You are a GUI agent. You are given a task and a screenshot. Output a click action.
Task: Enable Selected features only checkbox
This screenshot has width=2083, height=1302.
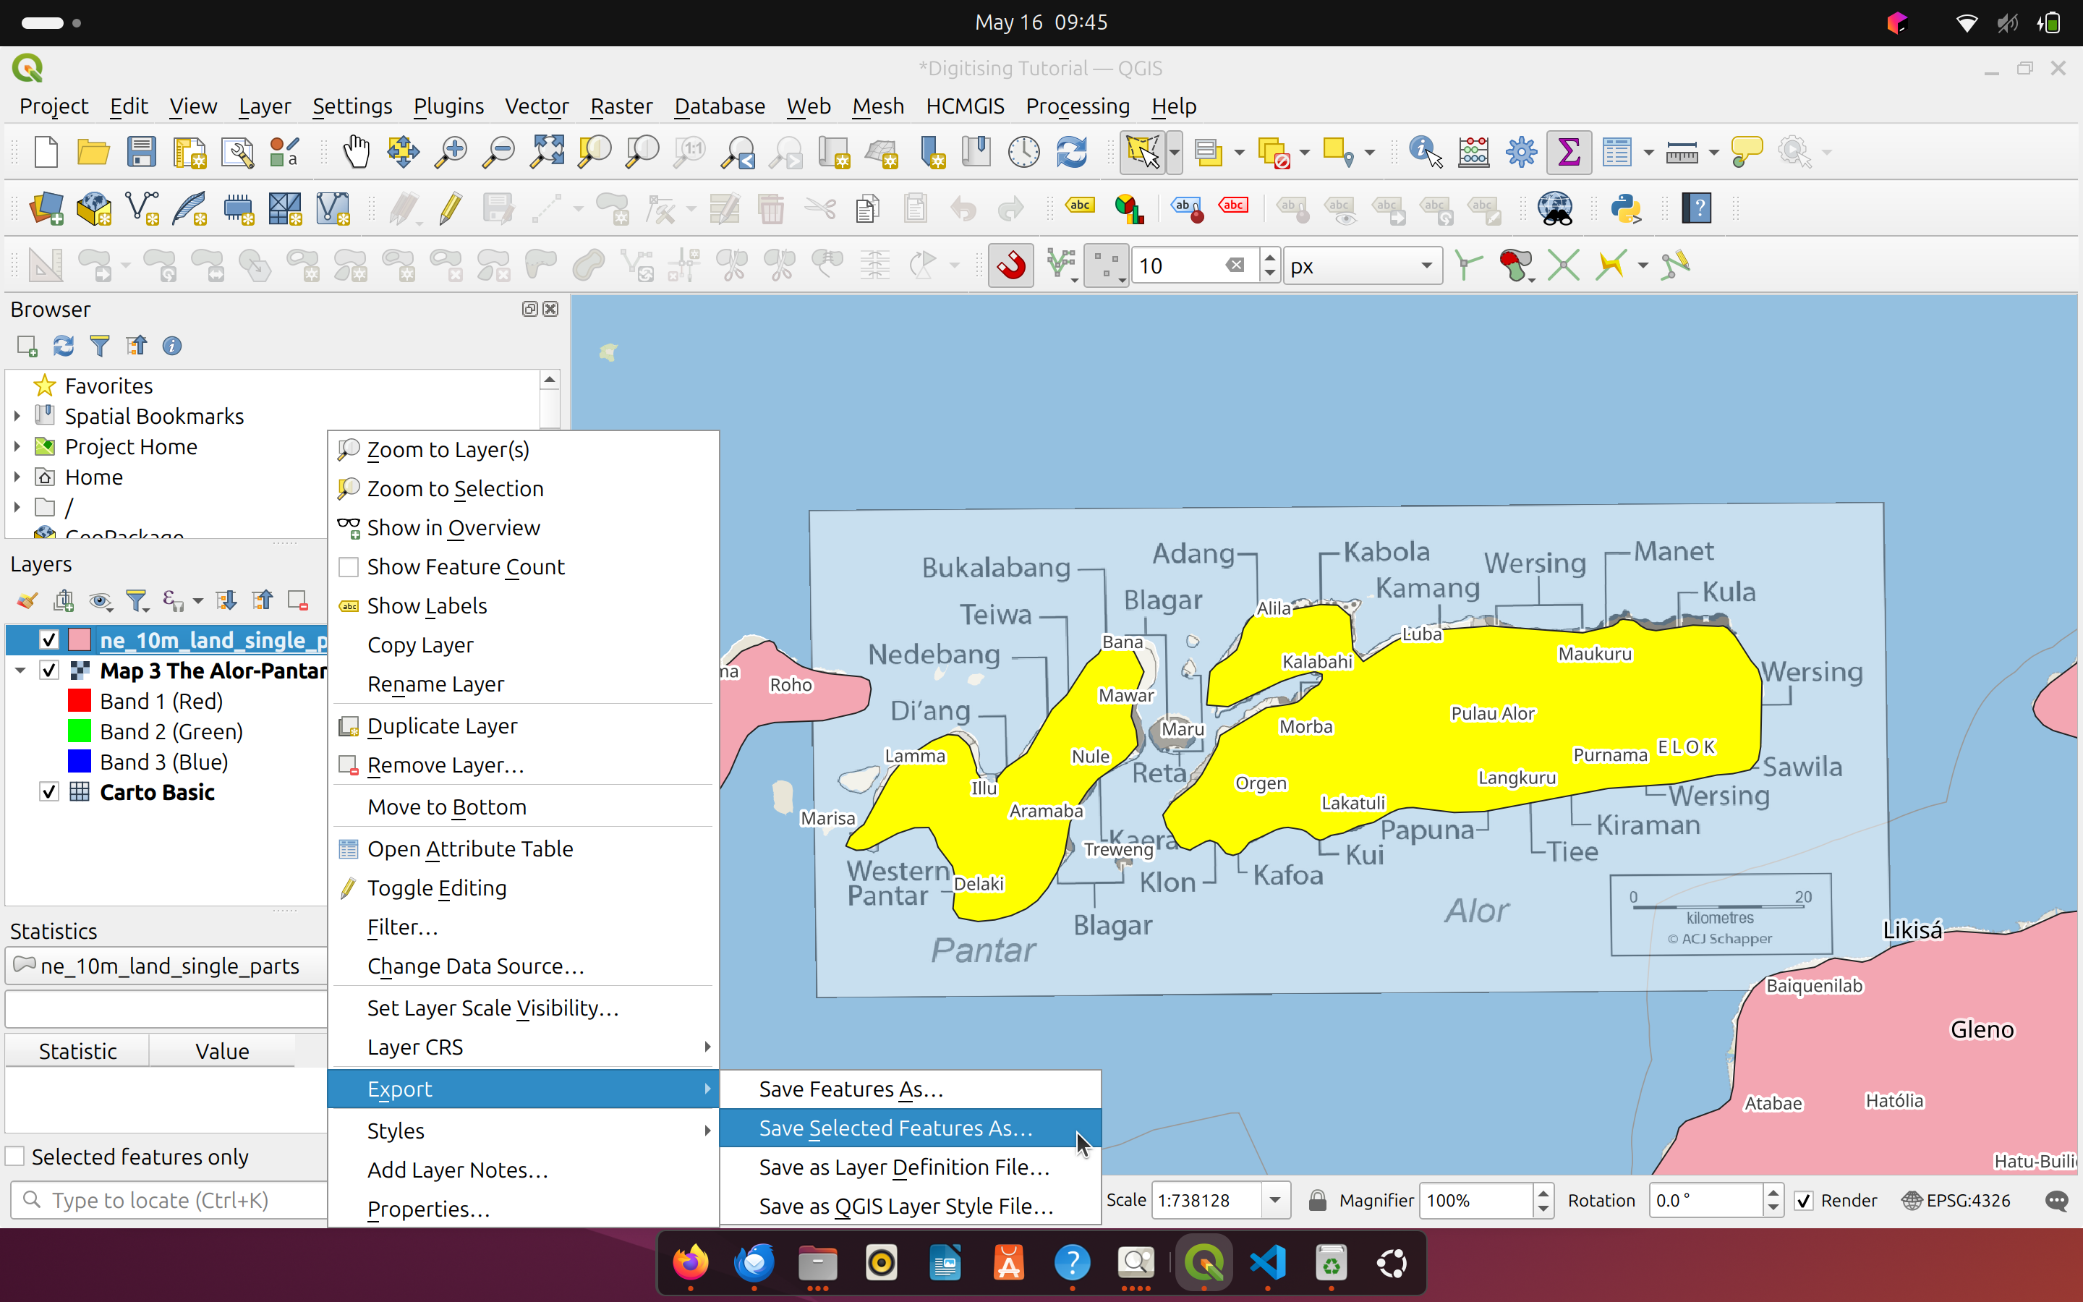pos(15,1157)
